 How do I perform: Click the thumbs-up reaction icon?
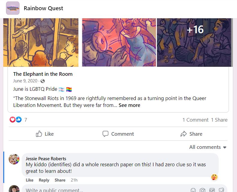coord(19,120)
